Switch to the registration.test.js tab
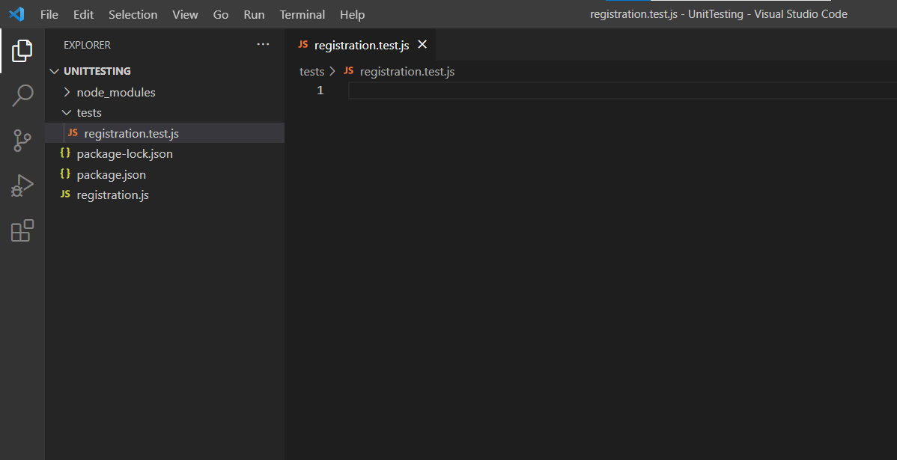Image resolution: width=897 pixels, height=460 pixels. pos(362,44)
